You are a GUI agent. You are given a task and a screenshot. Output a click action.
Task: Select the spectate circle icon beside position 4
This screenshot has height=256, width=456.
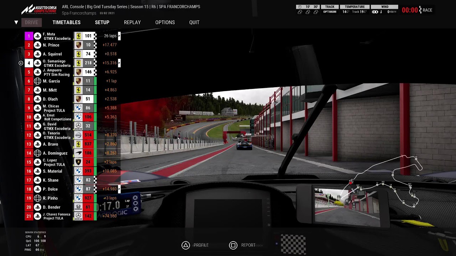click(x=21, y=63)
